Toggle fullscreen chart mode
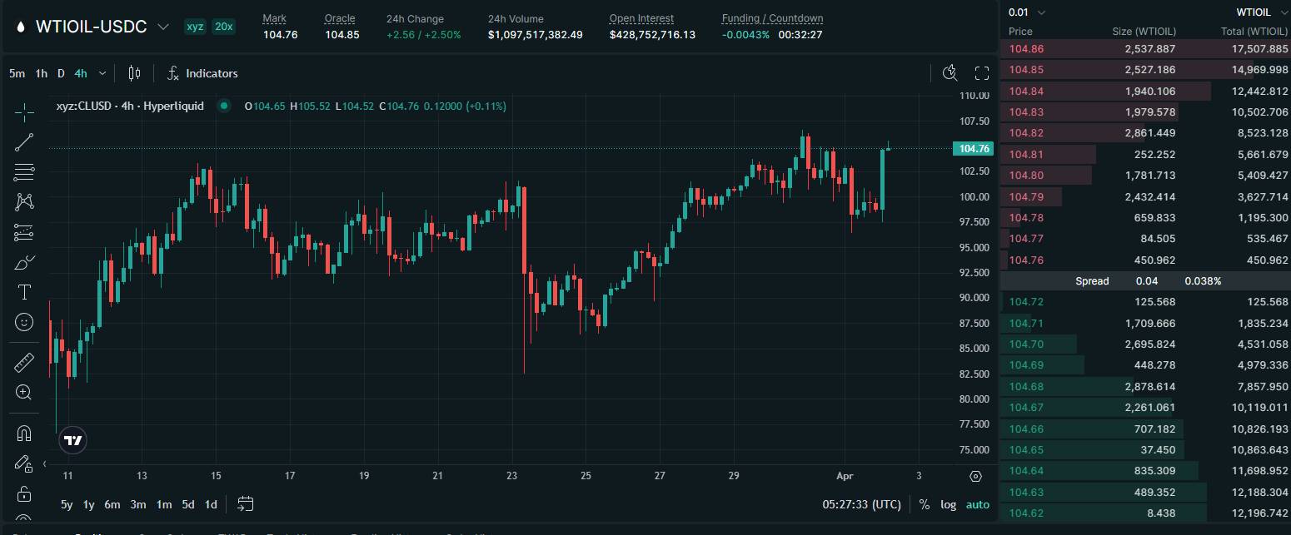 click(x=981, y=73)
